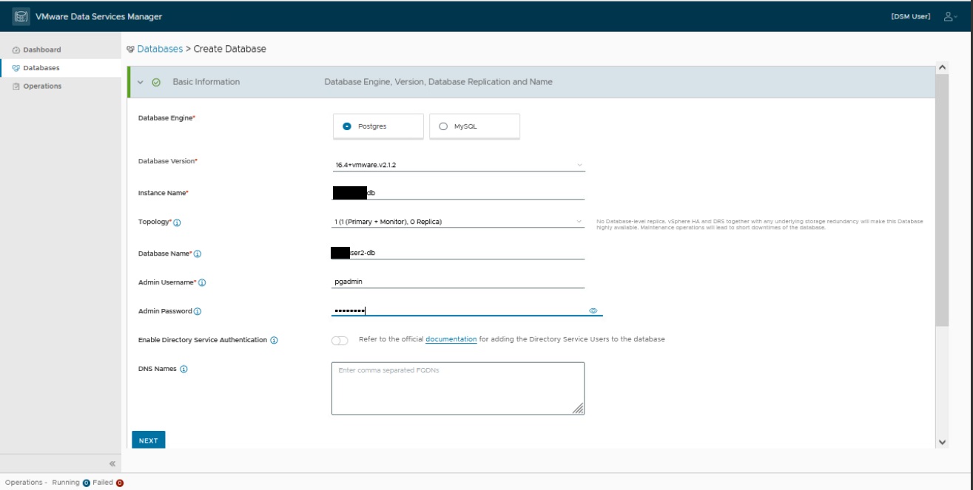The width and height of the screenshot is (973, 490).
Task: Click the scrollbar down arrow
Action: 942,442
